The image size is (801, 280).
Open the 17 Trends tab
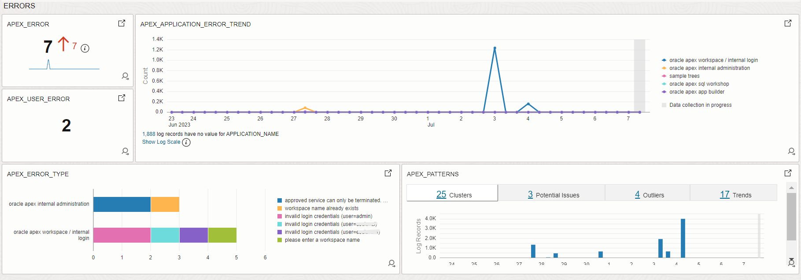735,195
